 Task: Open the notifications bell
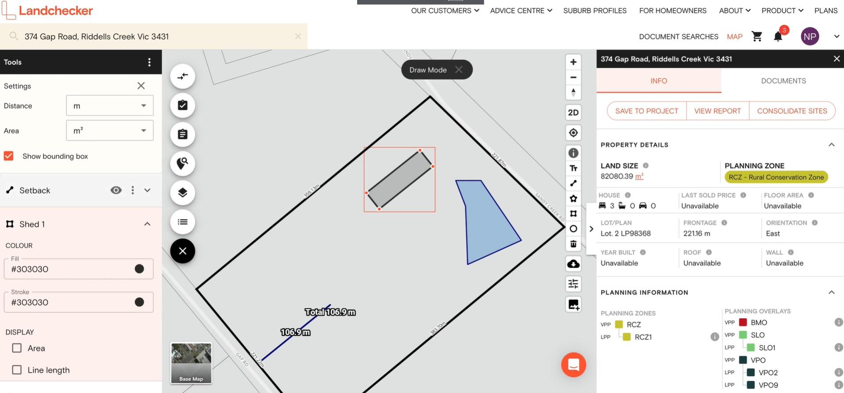tap(778, 36)
